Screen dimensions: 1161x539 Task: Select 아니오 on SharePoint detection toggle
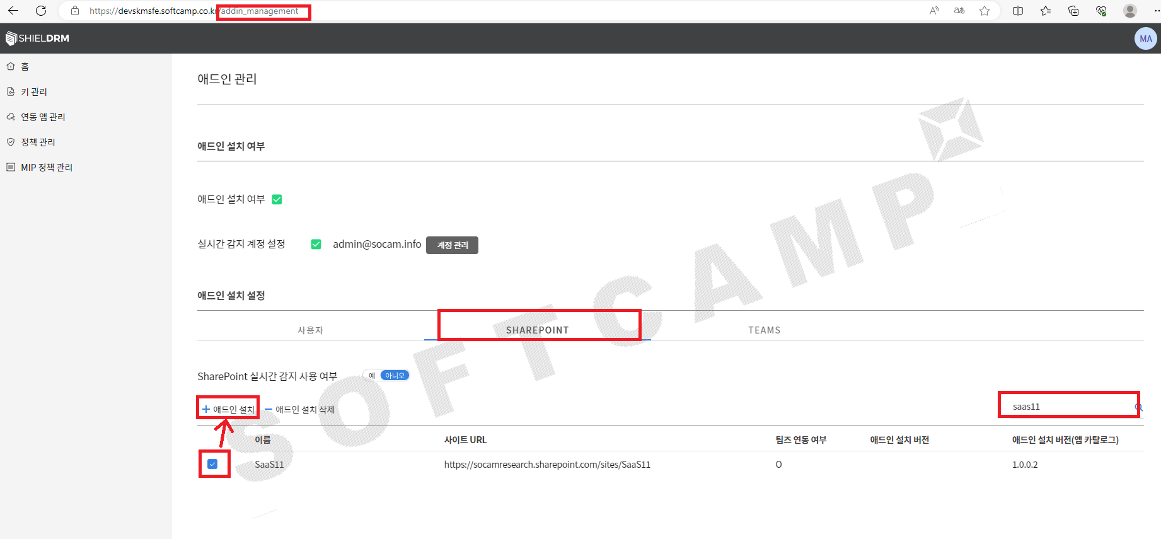[x=395, y=376]
